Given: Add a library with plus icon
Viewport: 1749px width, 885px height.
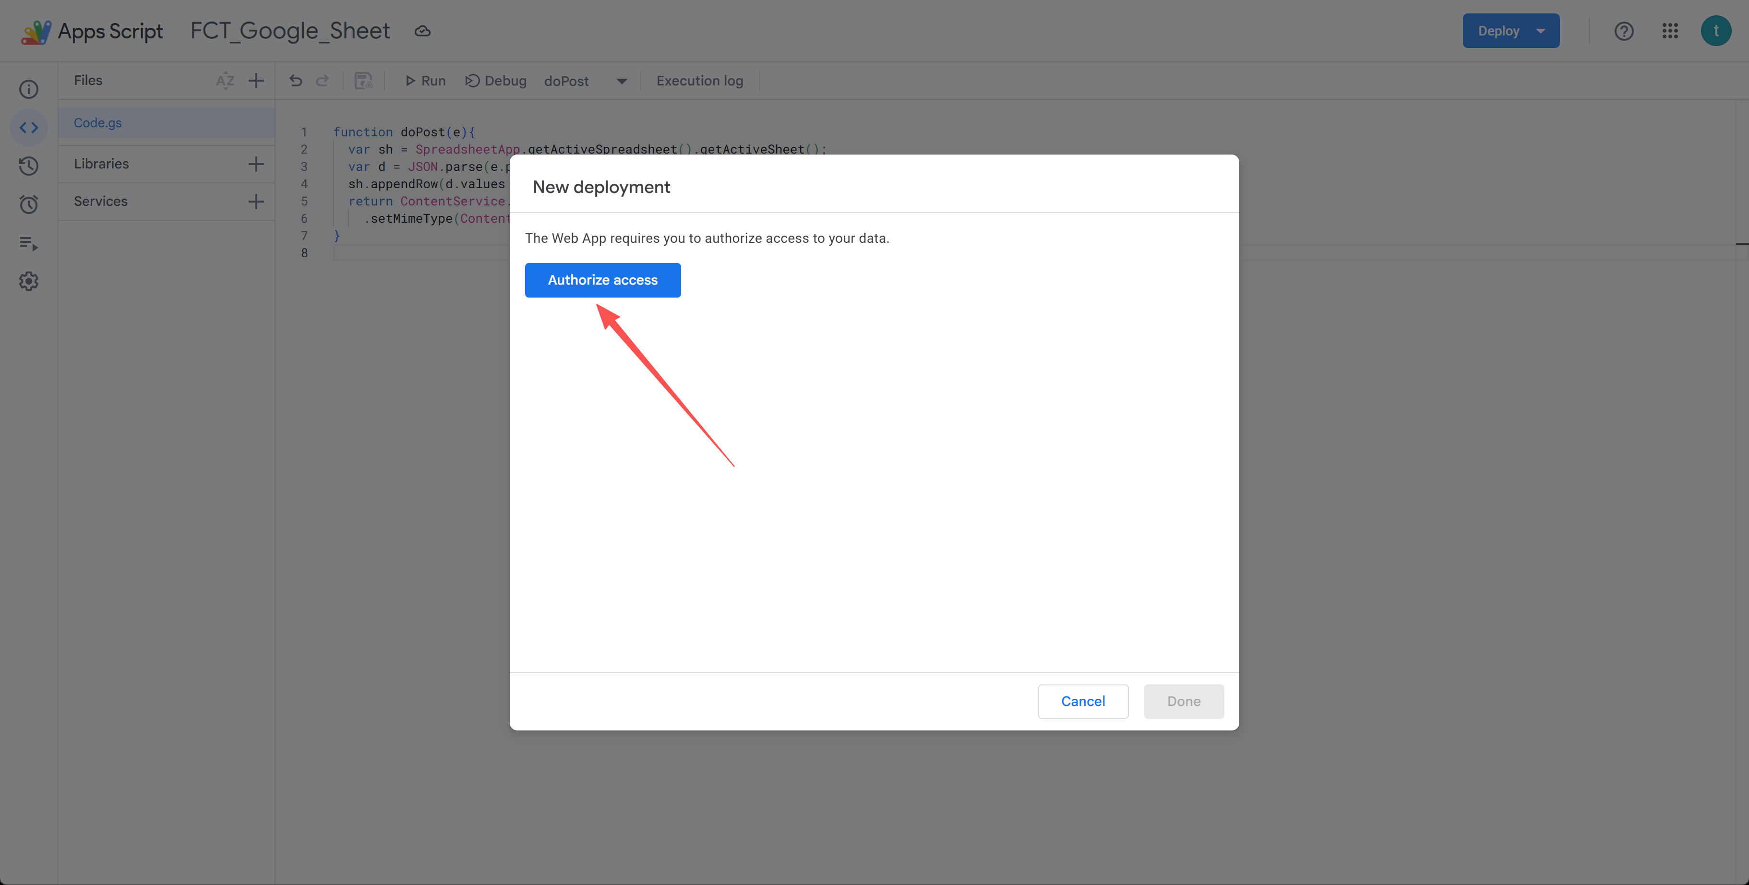Looking at the screenshot, I should tap(256, 164).
